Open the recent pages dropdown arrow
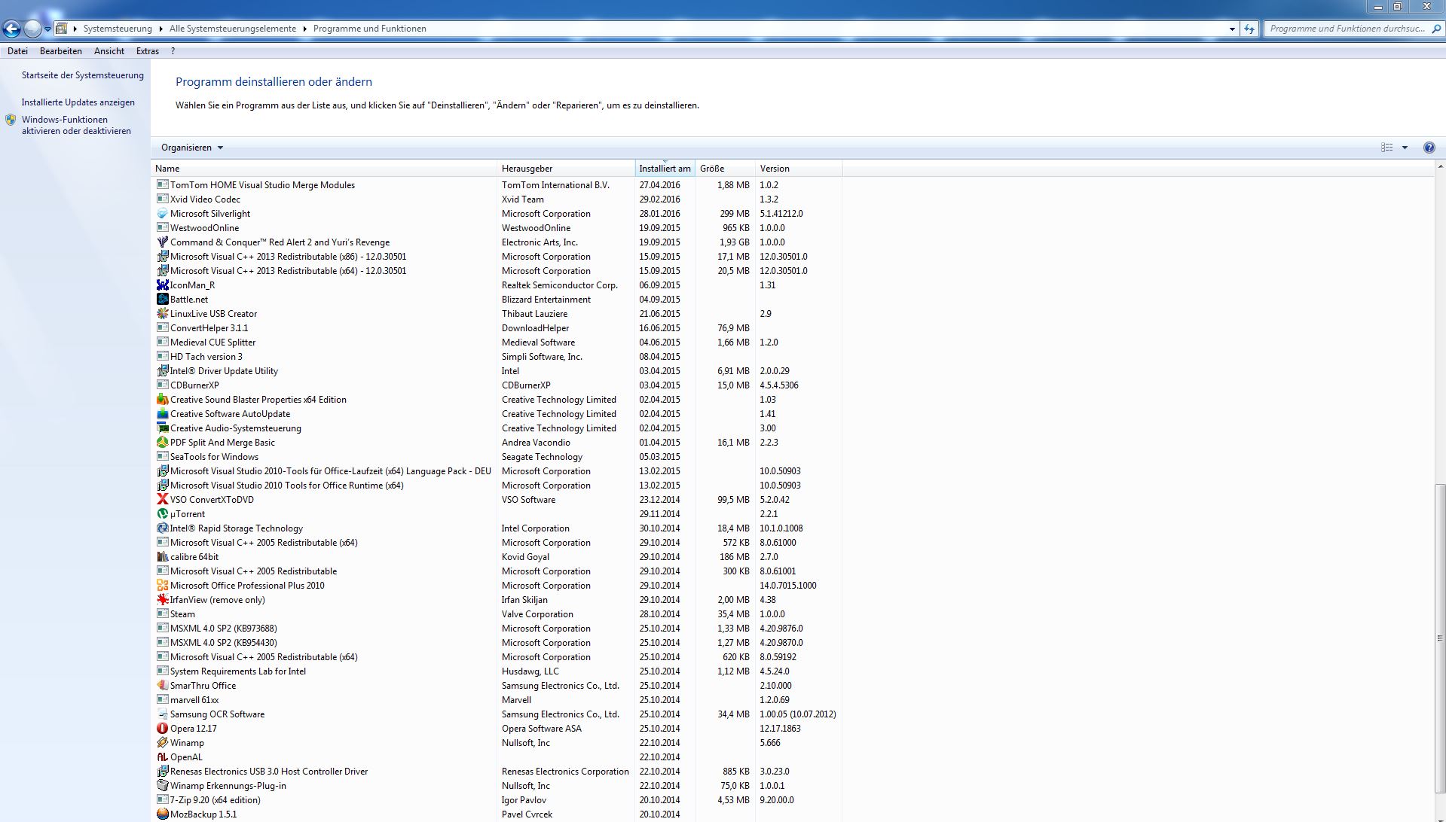This screenshot has width=1446, height=822. 47,29
